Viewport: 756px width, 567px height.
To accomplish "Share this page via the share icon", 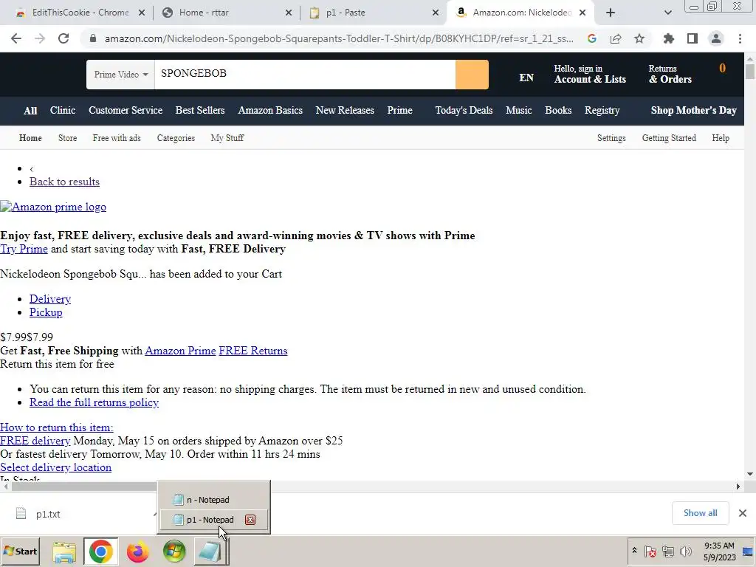I will click(x=616, y=38).
